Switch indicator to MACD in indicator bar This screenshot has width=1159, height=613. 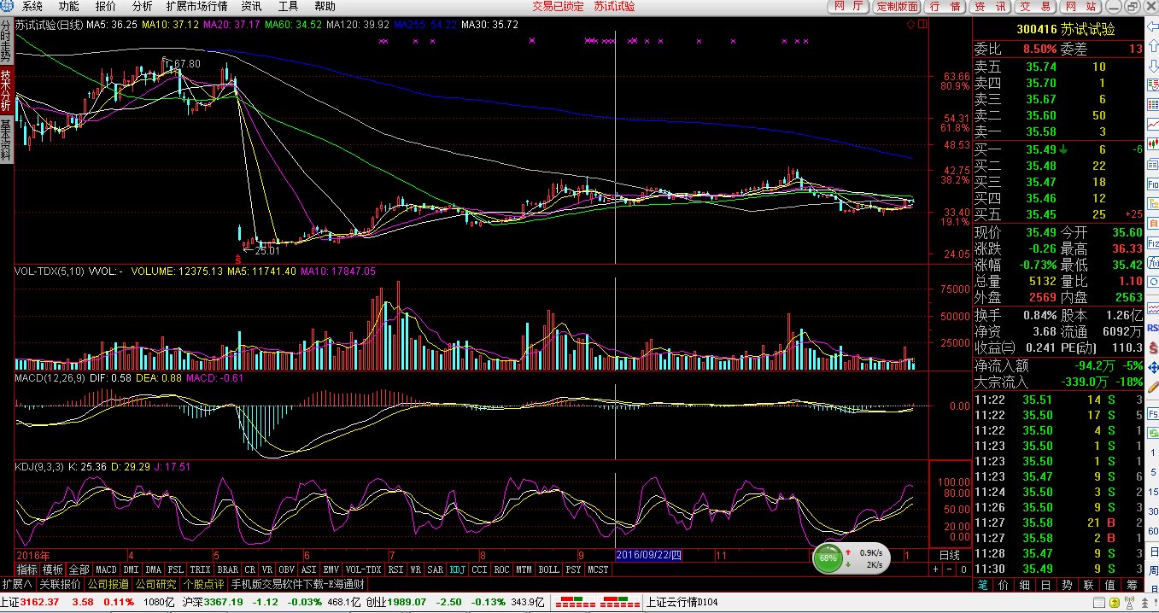tap(106, 569)
